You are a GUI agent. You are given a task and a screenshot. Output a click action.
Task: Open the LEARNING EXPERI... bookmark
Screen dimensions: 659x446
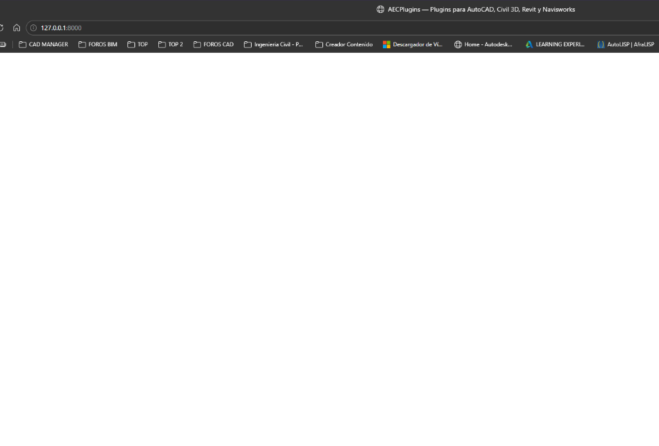tap(555, 44)
